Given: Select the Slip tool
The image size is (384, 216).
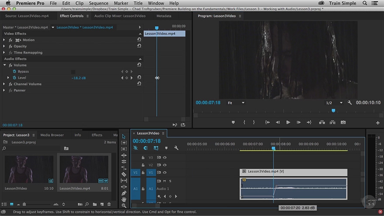Looking at the screenshot, I should click(123, 181).
